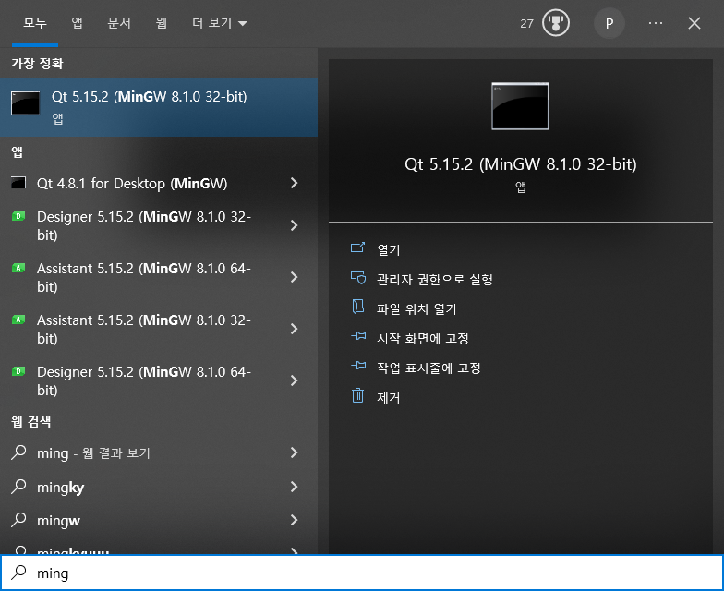Switch to the 앱 tab
The width and height of the screenshot is (724, 591).
pos(78,23)
